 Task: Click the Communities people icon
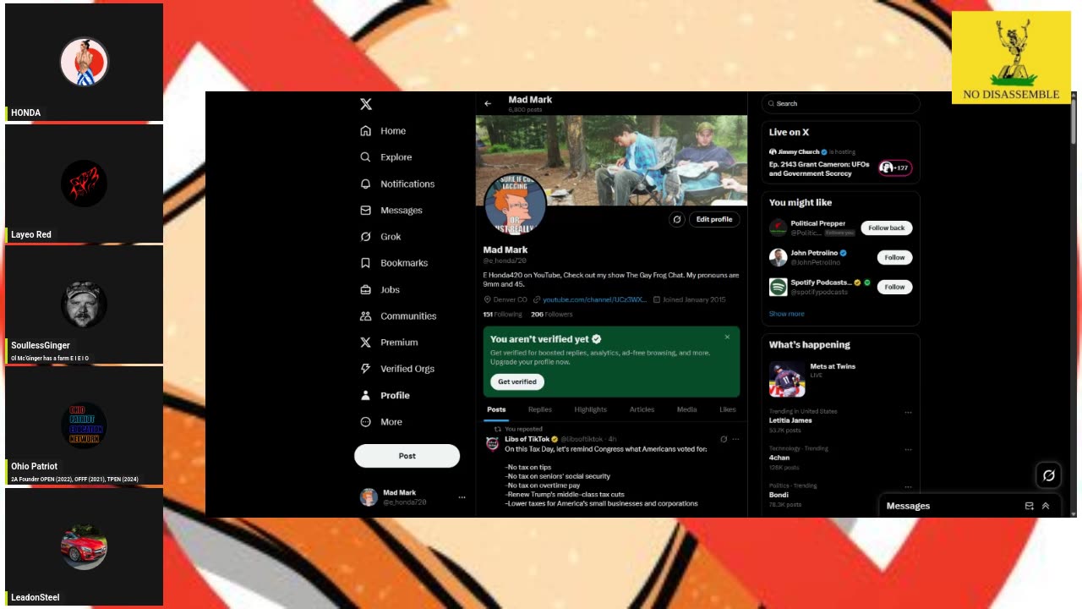365,315
